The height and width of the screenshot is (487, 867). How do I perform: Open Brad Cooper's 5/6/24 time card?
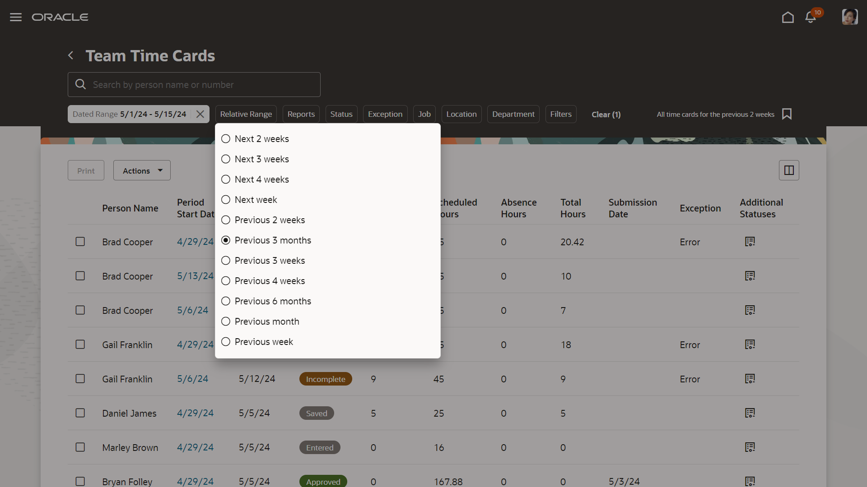click(x=192, y=310)
